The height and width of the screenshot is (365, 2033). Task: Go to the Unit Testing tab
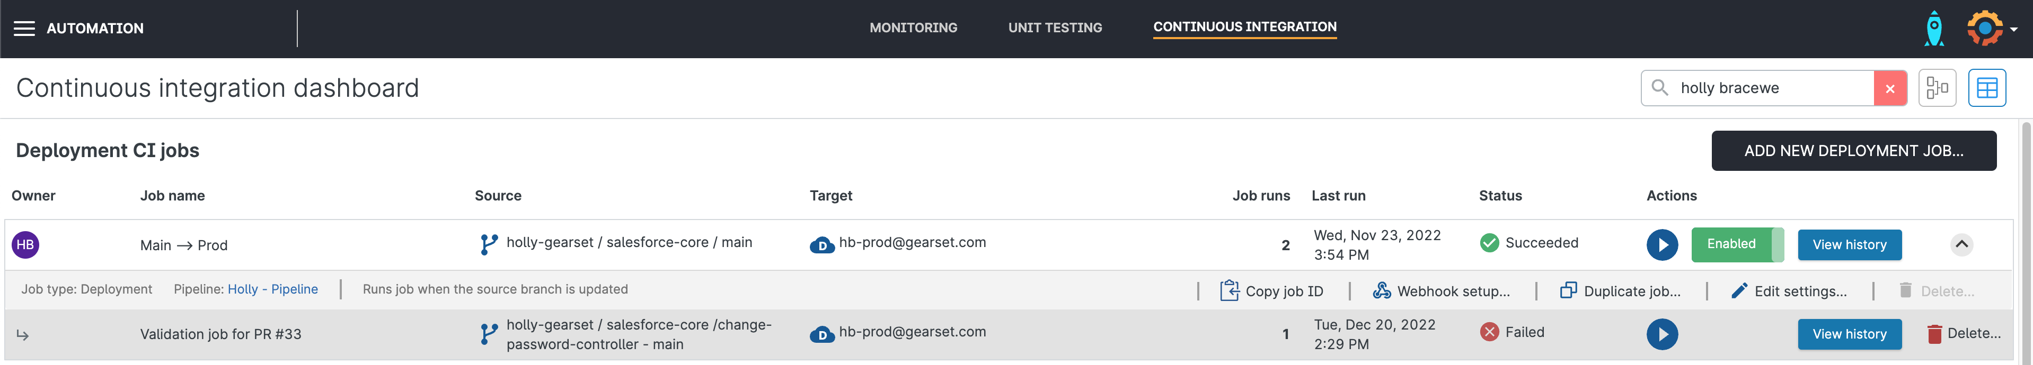click(x=1054, y=29)
